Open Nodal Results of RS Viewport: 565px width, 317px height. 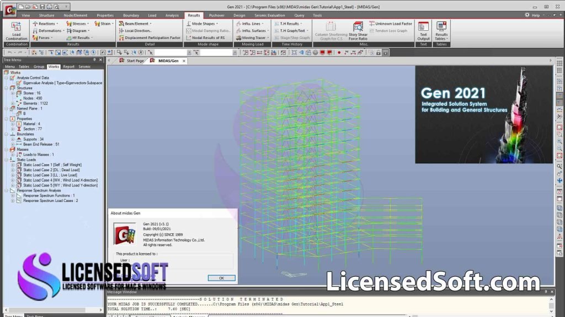click(x=205, y=38)
